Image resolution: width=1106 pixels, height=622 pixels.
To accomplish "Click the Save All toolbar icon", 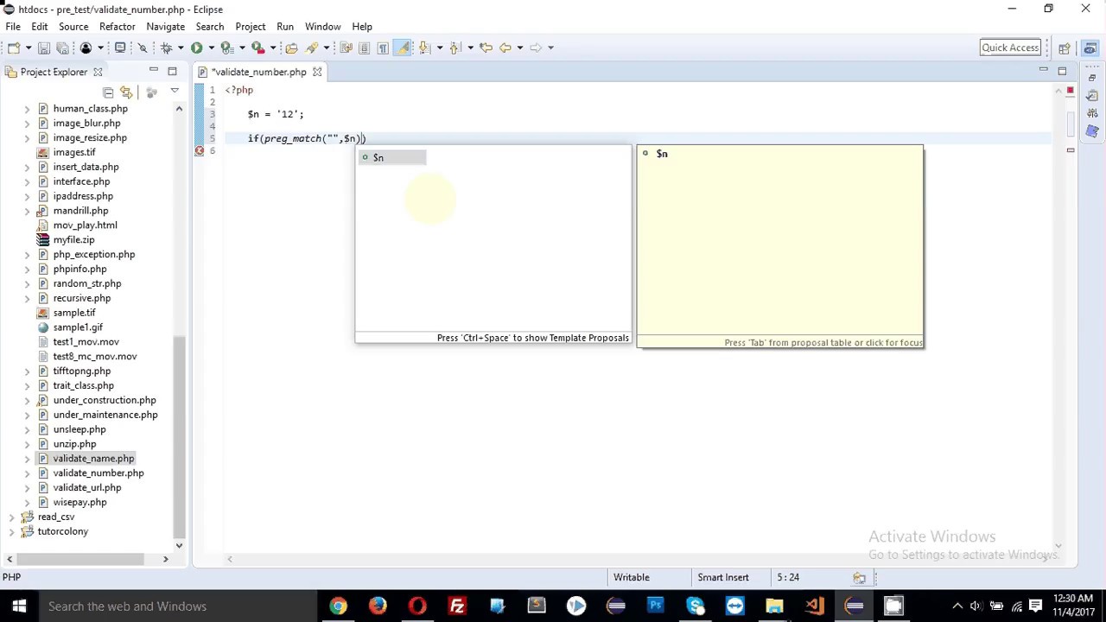I will tap(62, 48).
